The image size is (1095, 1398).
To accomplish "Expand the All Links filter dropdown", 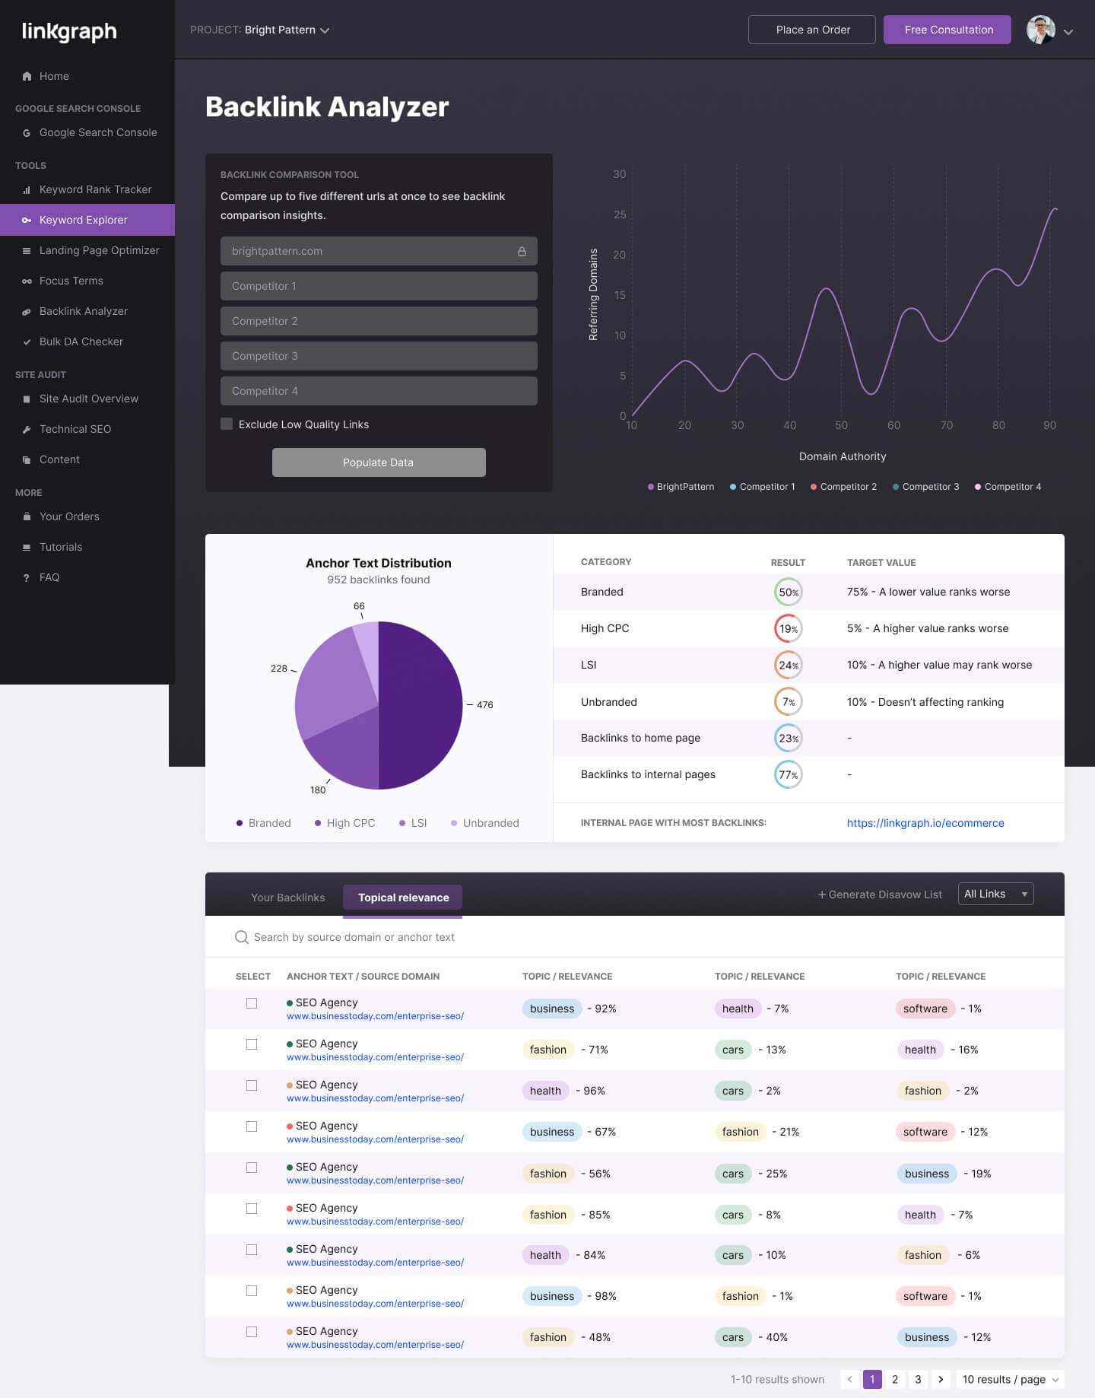I will click(995, 894).
